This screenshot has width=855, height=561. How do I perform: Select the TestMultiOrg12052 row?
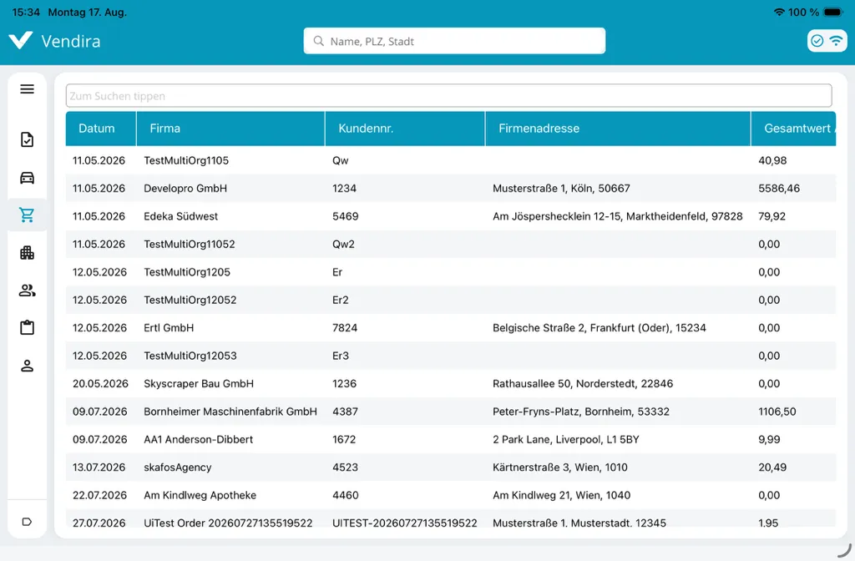click(451, 300)
